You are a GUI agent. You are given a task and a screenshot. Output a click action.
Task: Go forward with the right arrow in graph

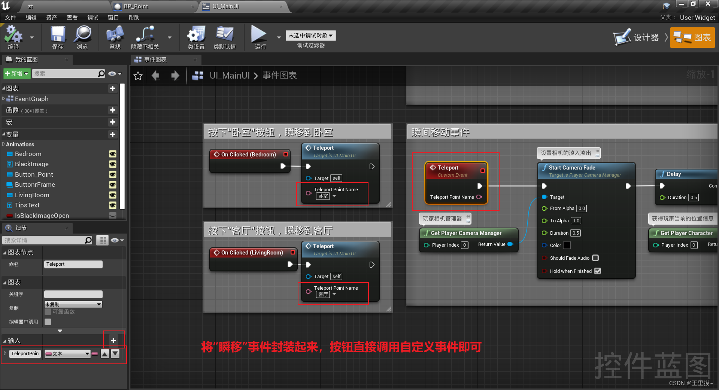coord(175,76)
